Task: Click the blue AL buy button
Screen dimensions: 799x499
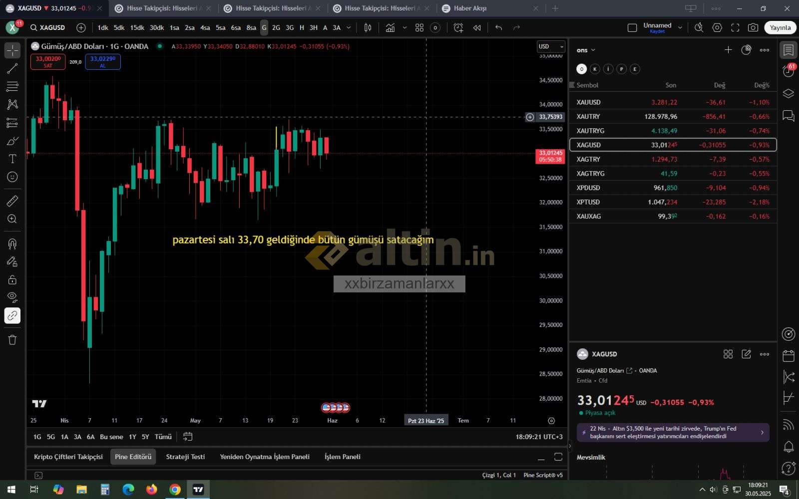Action: pos(102,61)
